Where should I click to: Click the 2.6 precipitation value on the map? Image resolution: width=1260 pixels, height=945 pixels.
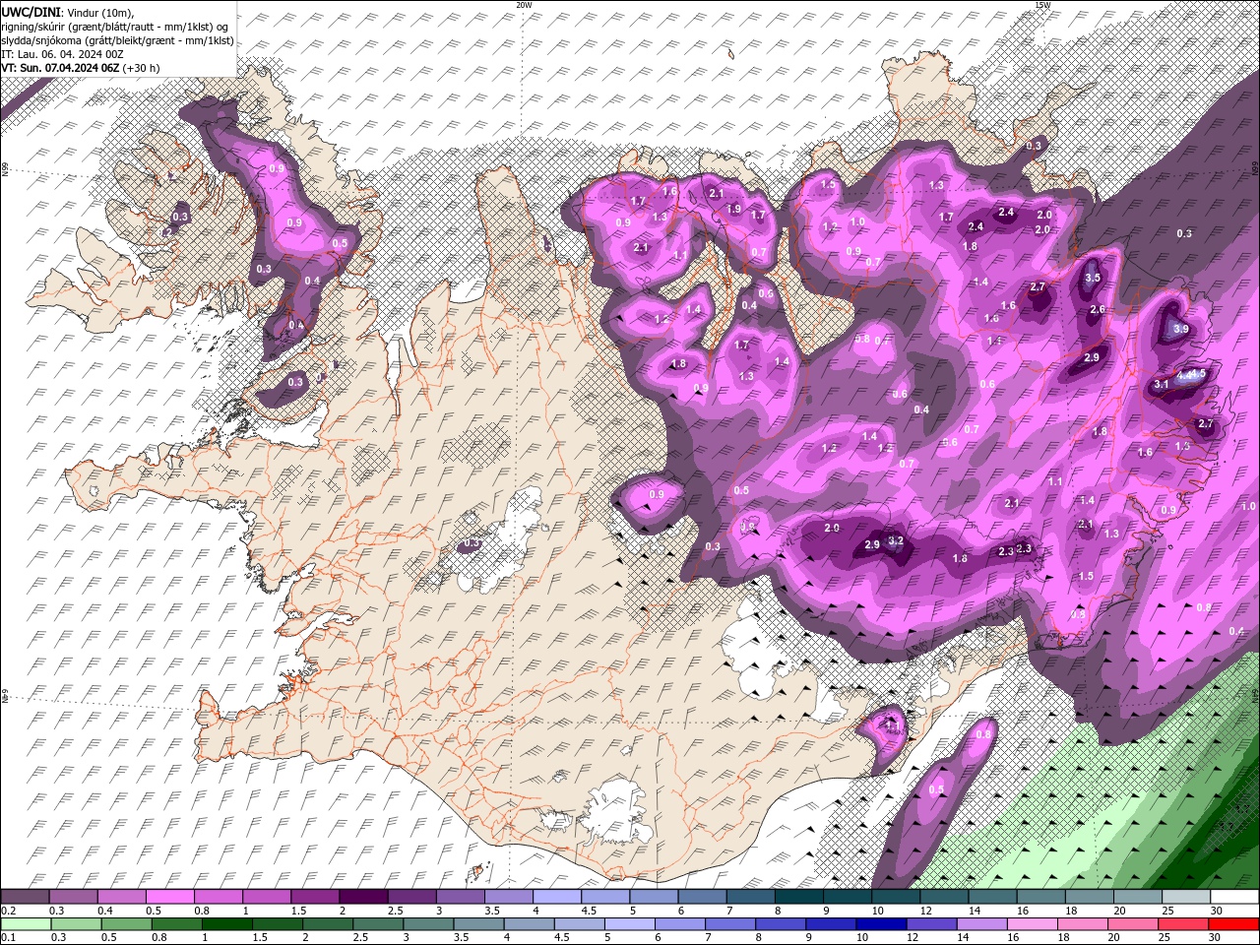(x=1098, y=309)
